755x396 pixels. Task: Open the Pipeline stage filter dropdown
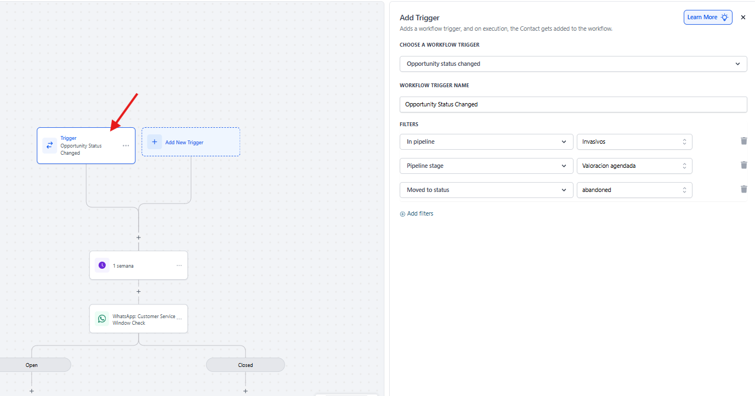(x=486, y=166)
